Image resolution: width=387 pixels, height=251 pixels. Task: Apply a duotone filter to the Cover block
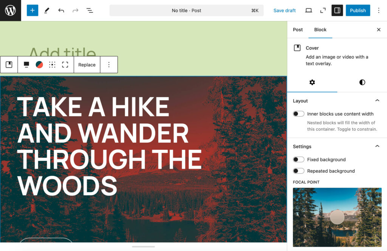39,65
